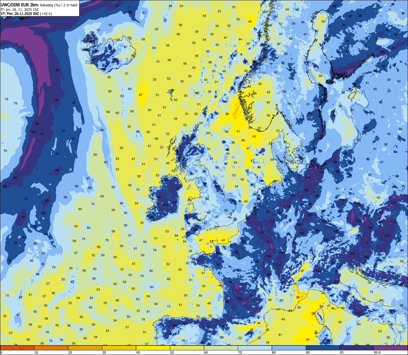The image size is (408, 355).
Task: Select the pale yellow 50–60 legend swatch
Action: click(187, 348)
